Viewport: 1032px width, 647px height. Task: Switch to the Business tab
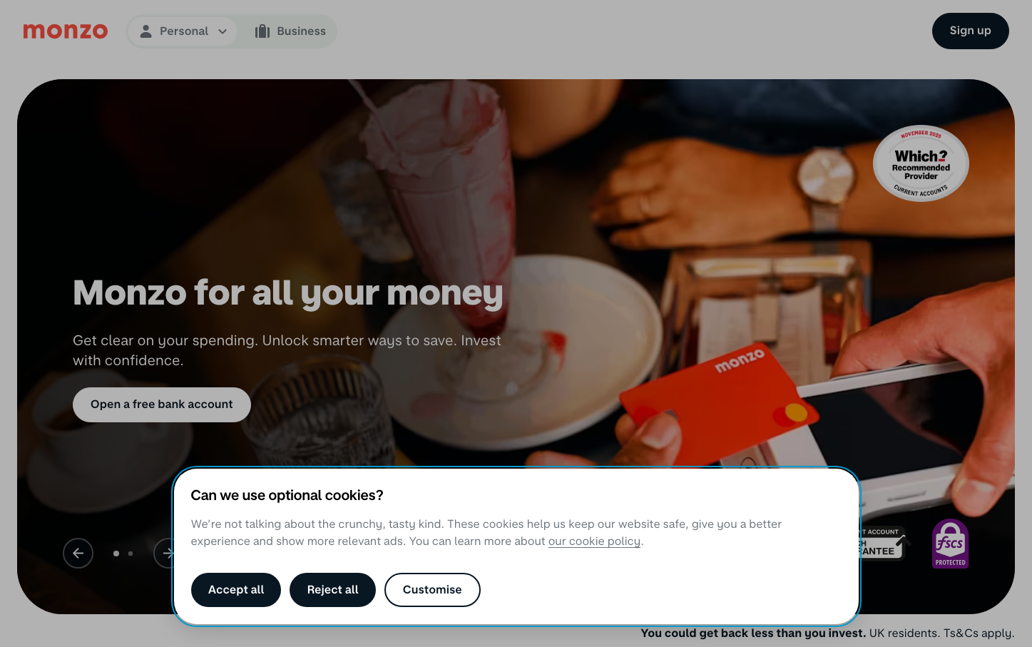pos(290,31)
